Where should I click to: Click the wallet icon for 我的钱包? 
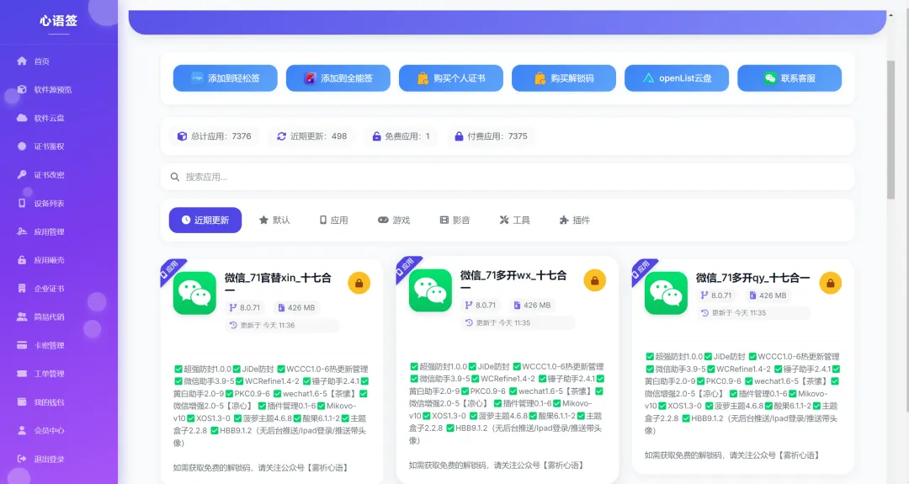pyautogui.click(x=22, y=402)
